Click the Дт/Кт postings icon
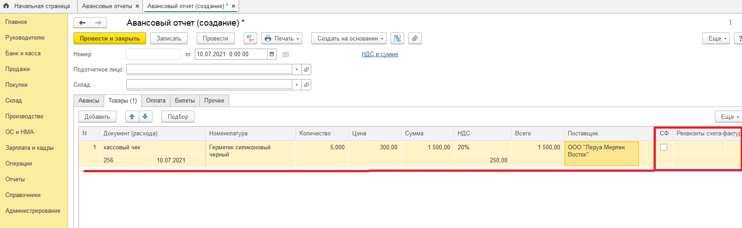 point(250,39)
